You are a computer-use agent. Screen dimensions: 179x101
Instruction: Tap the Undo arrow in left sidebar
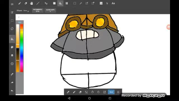[x=12, y=91]
